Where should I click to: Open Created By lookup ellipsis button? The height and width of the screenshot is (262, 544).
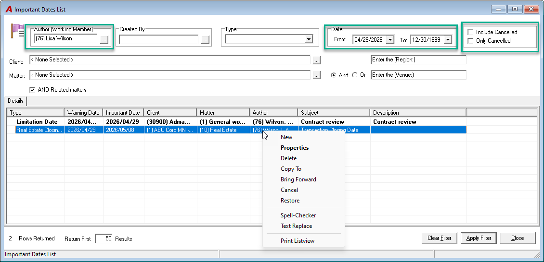(x=206, y=40)
